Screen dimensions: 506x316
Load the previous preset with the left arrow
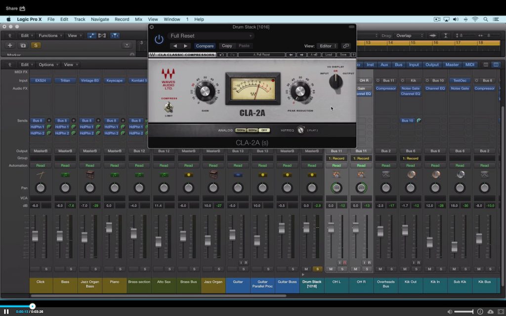174,46
